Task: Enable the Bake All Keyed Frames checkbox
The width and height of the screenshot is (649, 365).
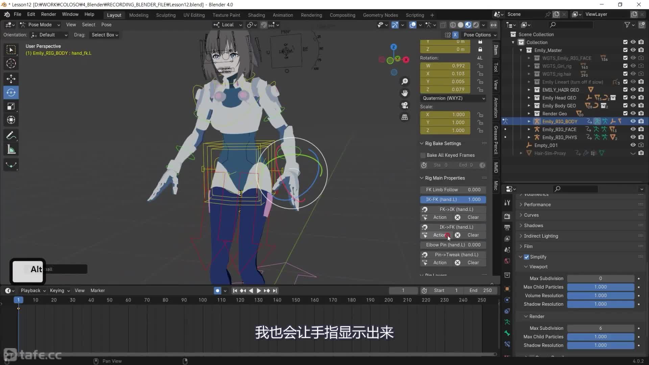Action: [423, 155]
